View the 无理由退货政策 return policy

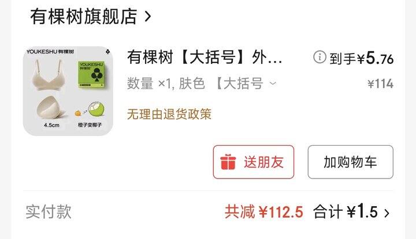tap(169, 114)
